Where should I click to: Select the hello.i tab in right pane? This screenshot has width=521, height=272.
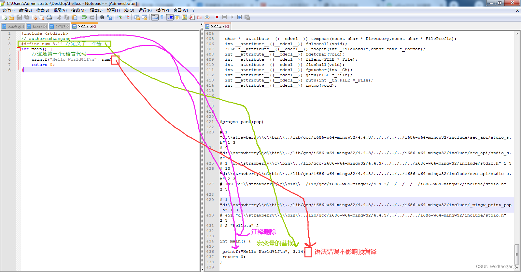coord(217,26)
